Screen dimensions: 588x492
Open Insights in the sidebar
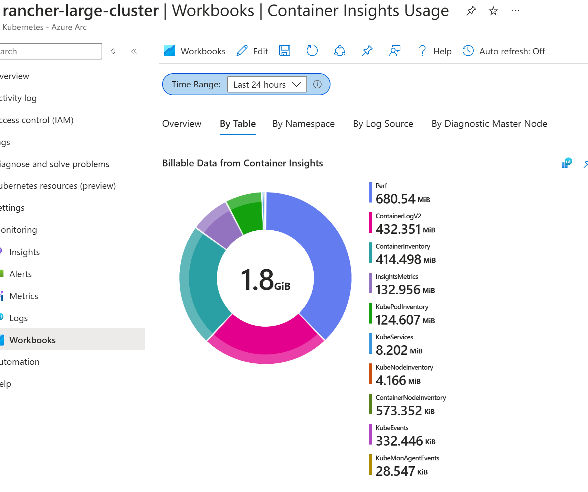pyautogui.click(x=24, y=252)
